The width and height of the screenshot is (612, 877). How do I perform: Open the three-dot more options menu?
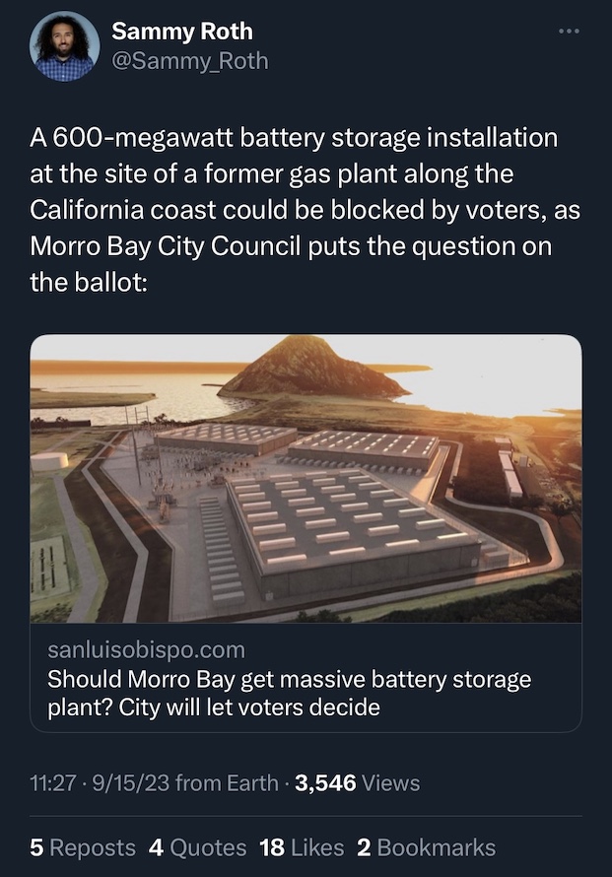(569, 33)
